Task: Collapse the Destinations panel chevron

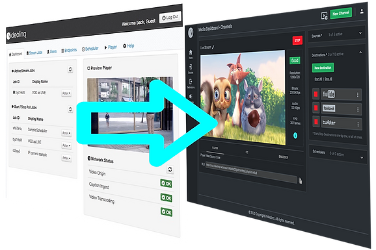Action: [x=360, y=52]
